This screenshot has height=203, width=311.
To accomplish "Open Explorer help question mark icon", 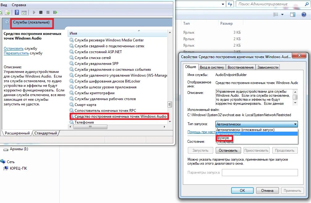I will 304,15.
